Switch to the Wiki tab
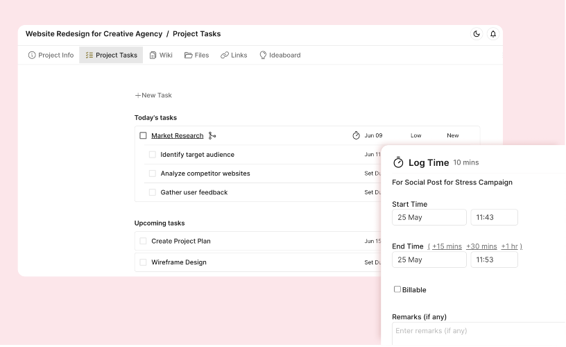Image resolution: width=566 pixels, height=347 pixels. pos(161,56)
